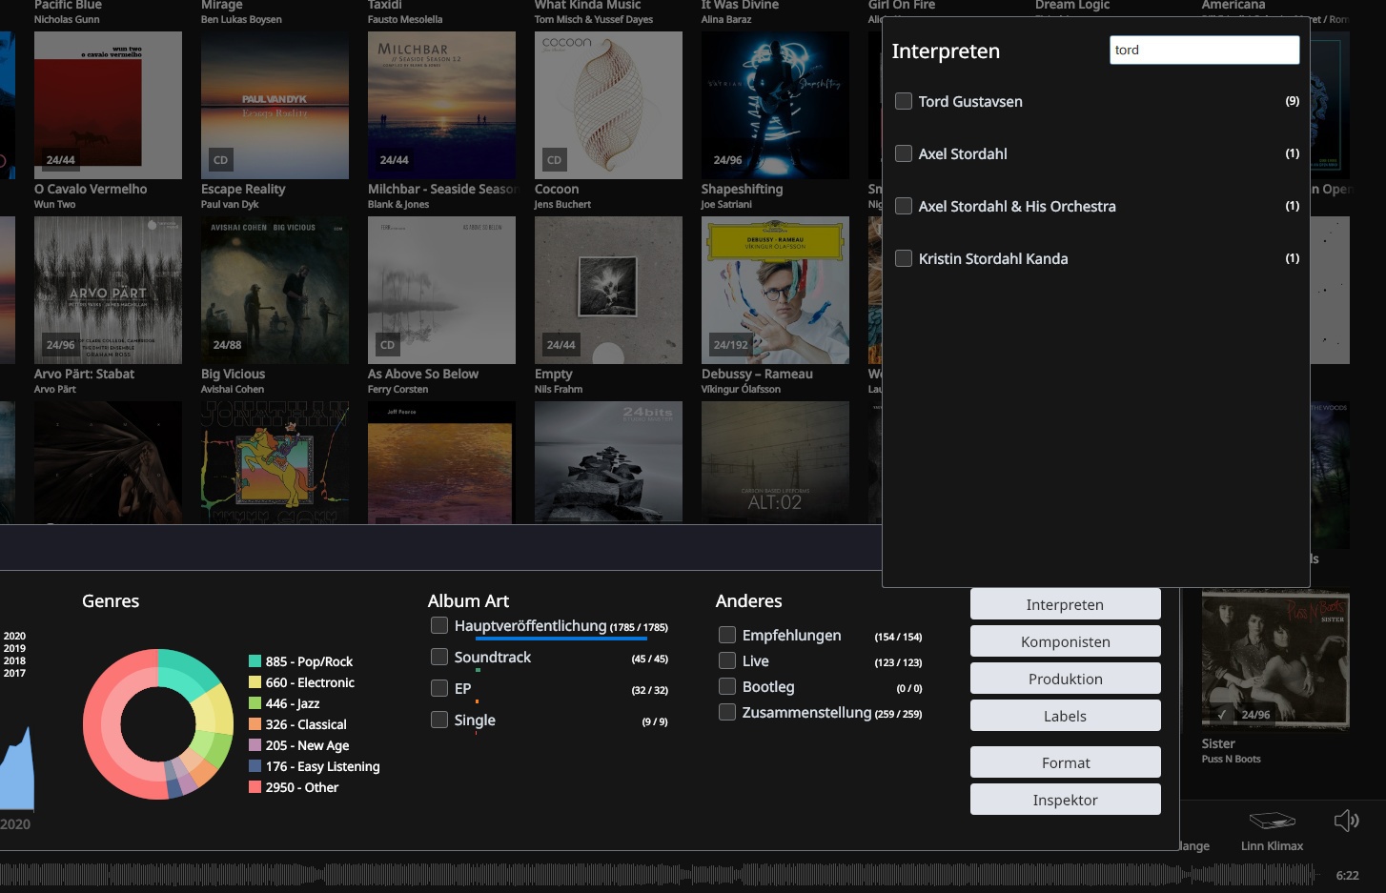Click the Interpreten focus button
The width and height of the screenshot is (1386, 893).
tap(1065, 604)
